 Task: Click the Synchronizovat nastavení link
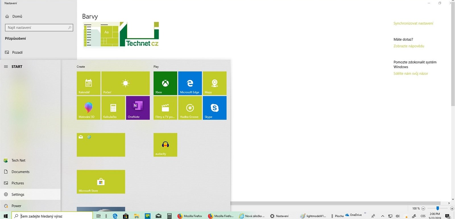coord(413,23)
